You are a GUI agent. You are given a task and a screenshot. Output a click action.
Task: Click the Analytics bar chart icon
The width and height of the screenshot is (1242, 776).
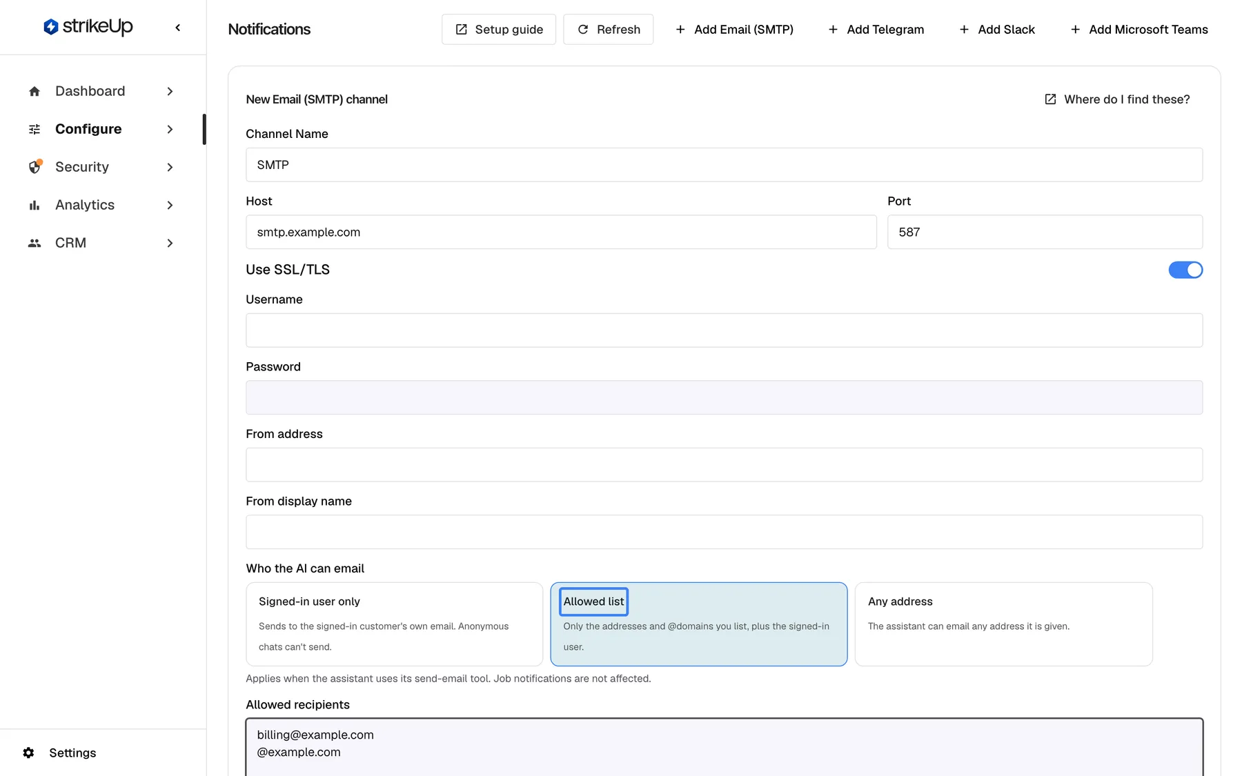(34, 205)
